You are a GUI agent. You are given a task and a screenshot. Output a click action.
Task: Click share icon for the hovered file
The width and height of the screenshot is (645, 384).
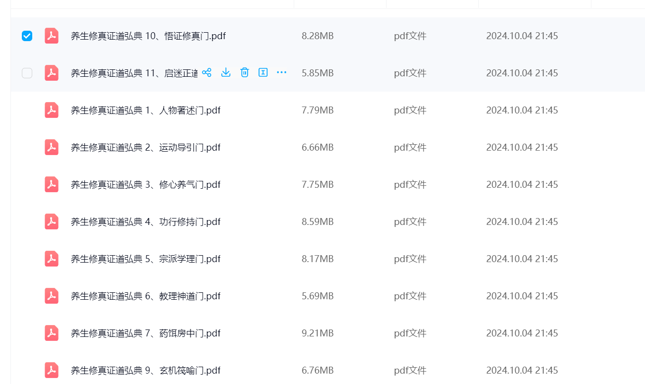pyautogui.click(x=207, y=73)
